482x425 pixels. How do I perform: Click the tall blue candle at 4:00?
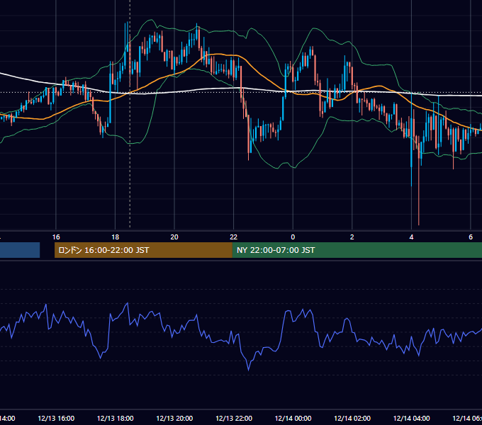click(411, 140)
